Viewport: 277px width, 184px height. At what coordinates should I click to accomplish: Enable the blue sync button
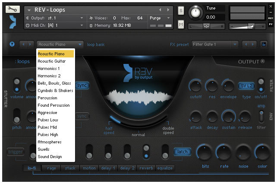coord(82,85)
